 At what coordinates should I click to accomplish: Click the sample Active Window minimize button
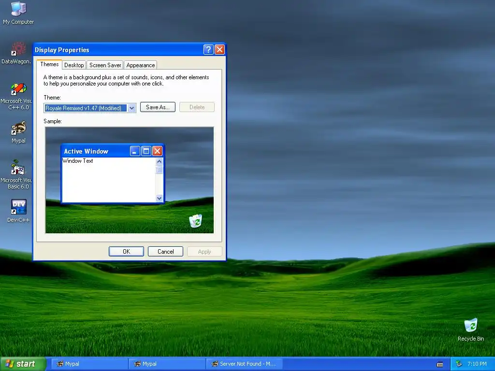[x=135, y=151]
